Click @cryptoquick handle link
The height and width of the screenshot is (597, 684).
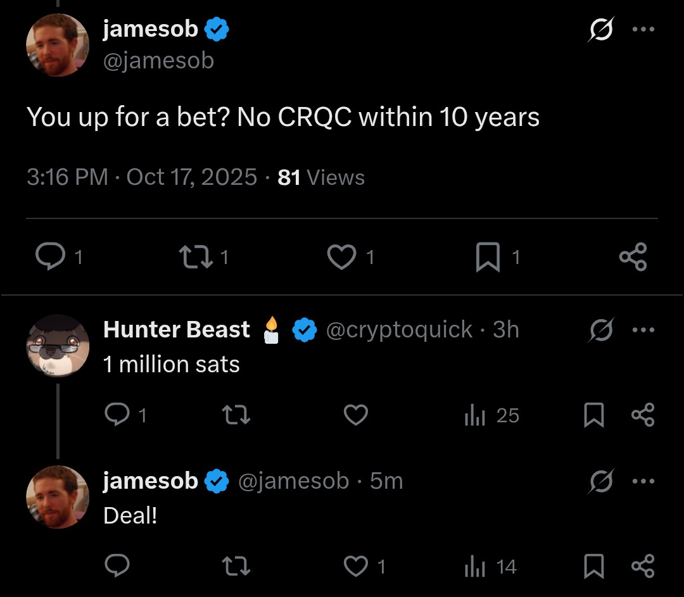398,329
